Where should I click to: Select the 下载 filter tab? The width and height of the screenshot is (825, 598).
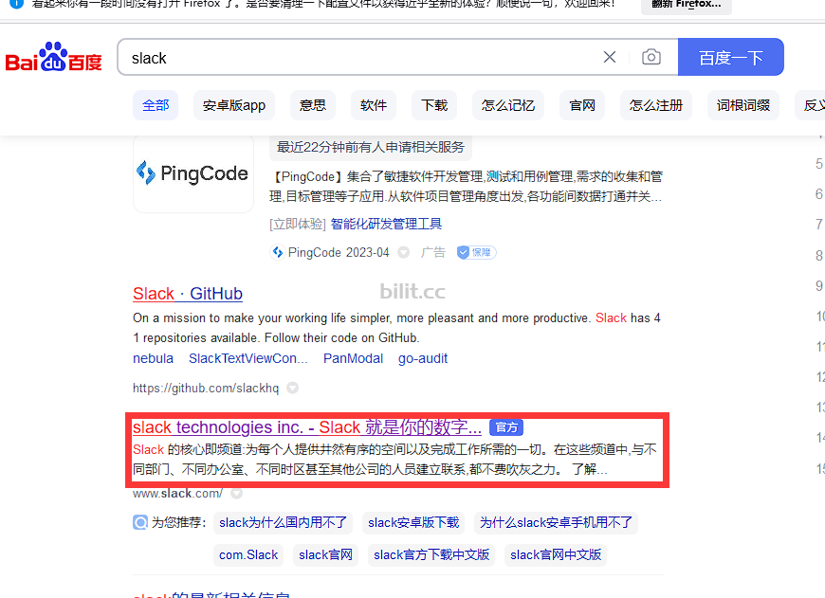click(434, 106)
